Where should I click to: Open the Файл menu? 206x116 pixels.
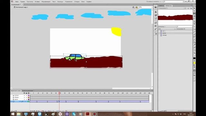pos(17,2)
